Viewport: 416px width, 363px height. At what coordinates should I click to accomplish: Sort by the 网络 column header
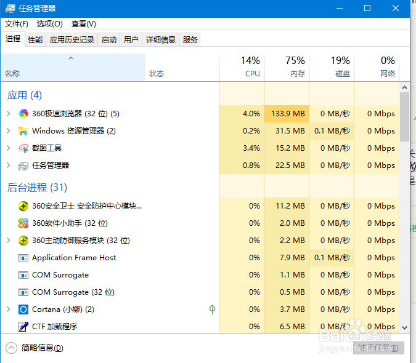click(x=377, y=68)
